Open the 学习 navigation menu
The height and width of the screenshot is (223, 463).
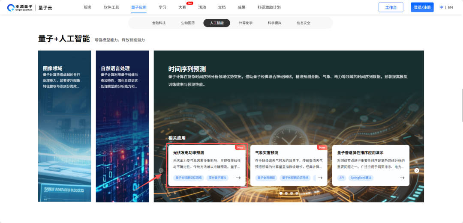(x=162, y=7)
